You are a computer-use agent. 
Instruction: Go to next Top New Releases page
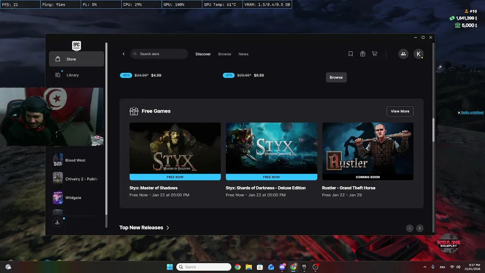click(x=419, y=228)
